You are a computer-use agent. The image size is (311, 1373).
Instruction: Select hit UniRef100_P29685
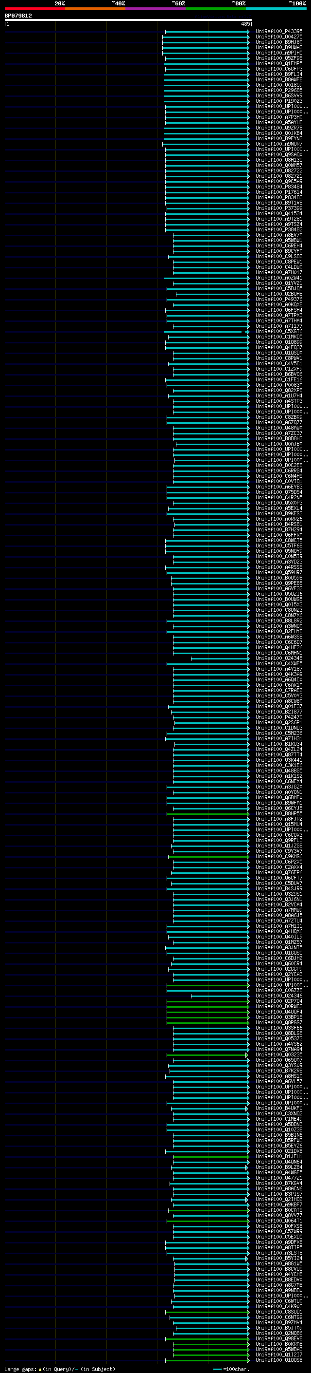pyautogui.click(x=279, y=90)
